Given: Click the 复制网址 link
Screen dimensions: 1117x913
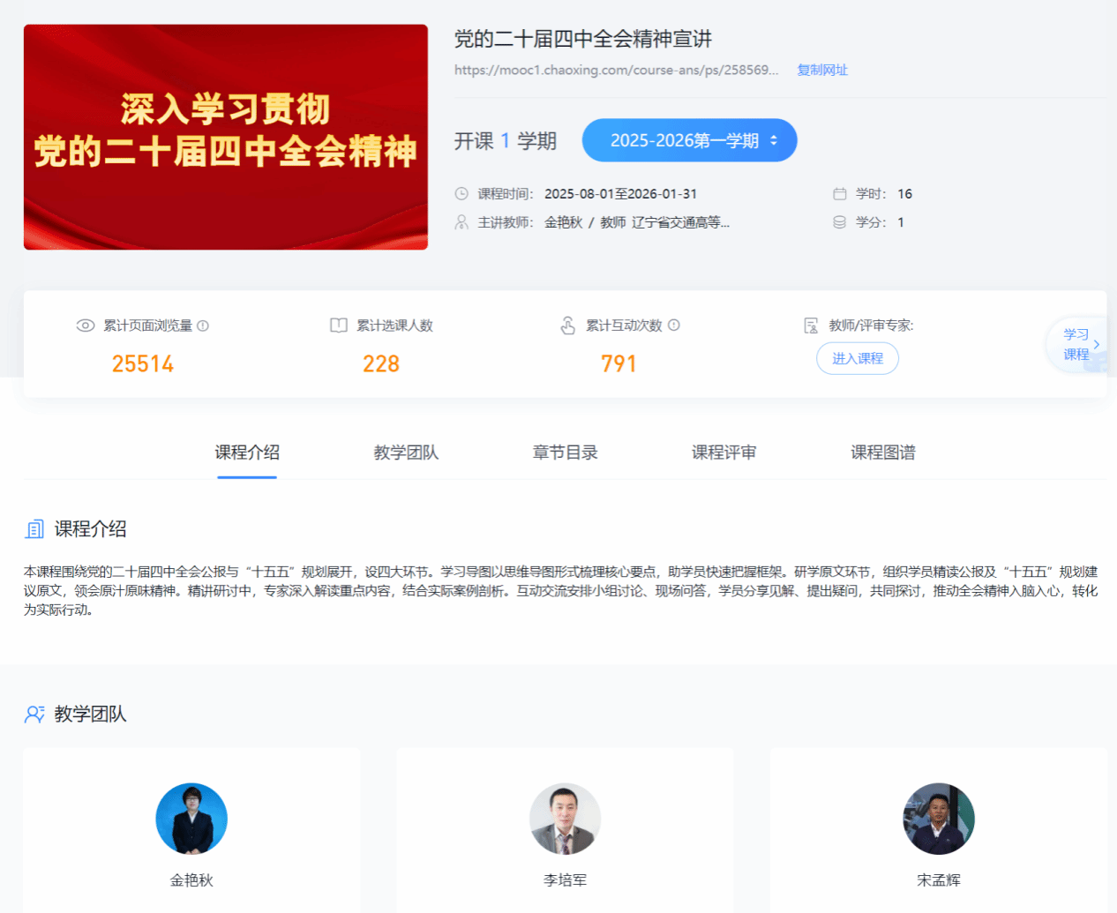Looking at the screenshot, I should tap(822, 70).
